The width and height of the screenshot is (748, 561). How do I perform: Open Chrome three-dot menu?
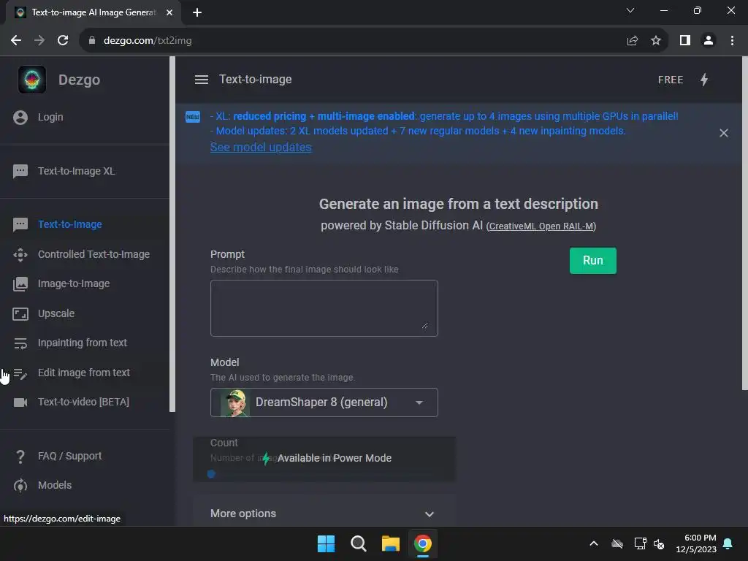732,41
